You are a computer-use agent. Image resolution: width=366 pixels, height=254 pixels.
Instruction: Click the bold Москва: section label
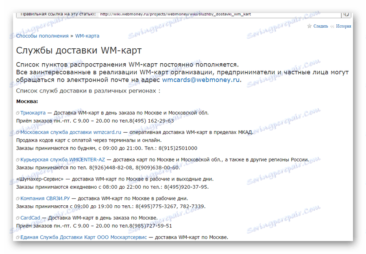[27, 101]
